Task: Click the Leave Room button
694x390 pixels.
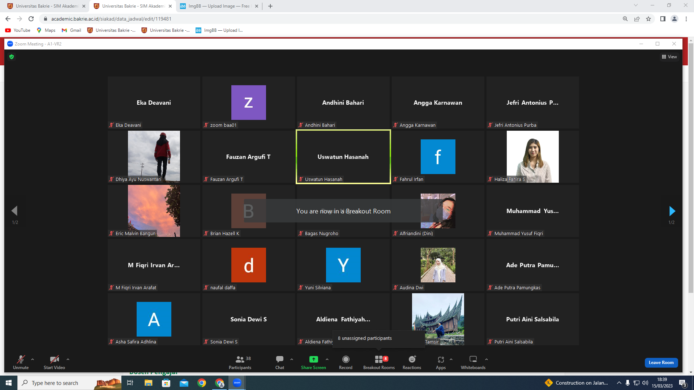Action: 661,363
